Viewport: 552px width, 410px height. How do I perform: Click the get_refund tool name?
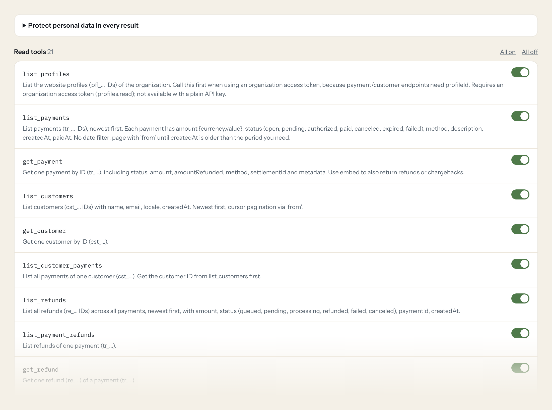[41, 370]
